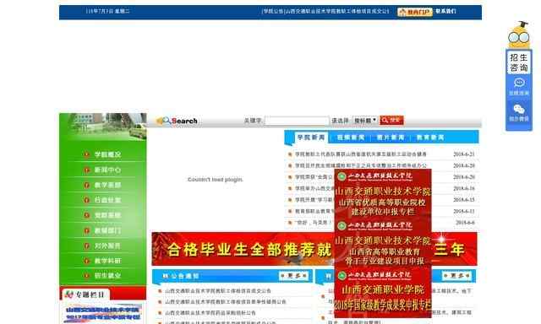Image resolution: width=541 pixels, height=324 pixels.
Task: Open the 对外服务 sidebar menu item
Action: [x=107, y=246]
